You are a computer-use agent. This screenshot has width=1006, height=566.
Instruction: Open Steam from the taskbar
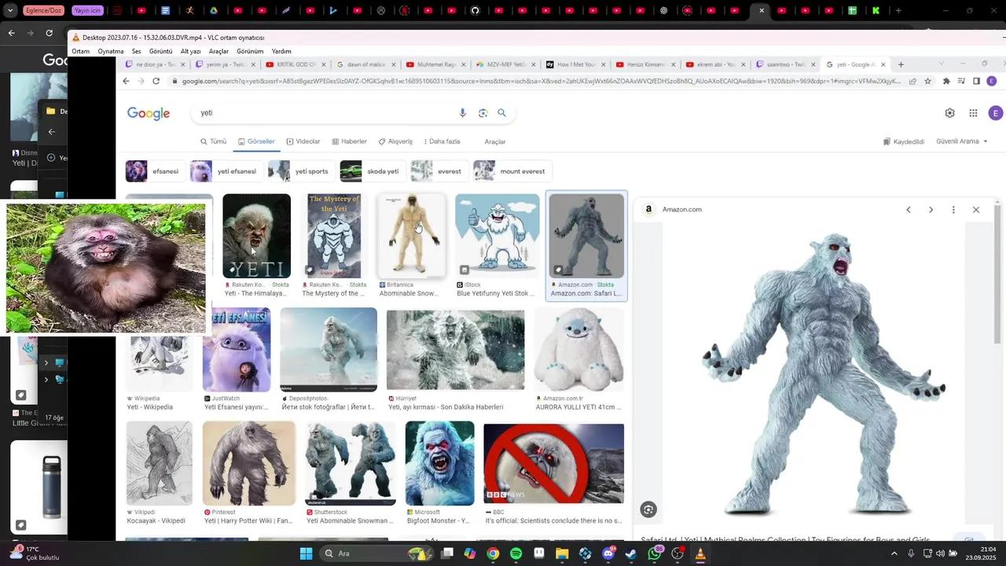631,553
